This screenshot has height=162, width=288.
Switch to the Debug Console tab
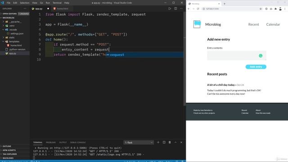click(x=78, y=143)
